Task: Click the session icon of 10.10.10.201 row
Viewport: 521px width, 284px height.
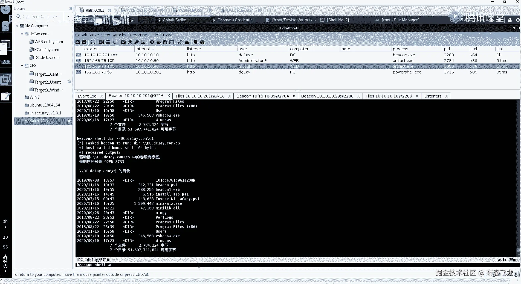Action: (x=79, y=55)
